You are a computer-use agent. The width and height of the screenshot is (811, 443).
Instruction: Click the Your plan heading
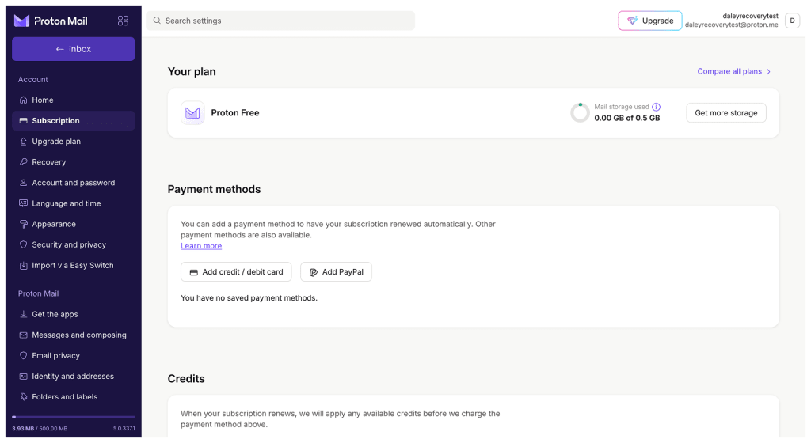(x=192, y=72)
